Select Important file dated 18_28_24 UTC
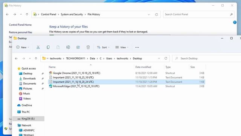The image size is (241, 136). click(x=127, y=82)
